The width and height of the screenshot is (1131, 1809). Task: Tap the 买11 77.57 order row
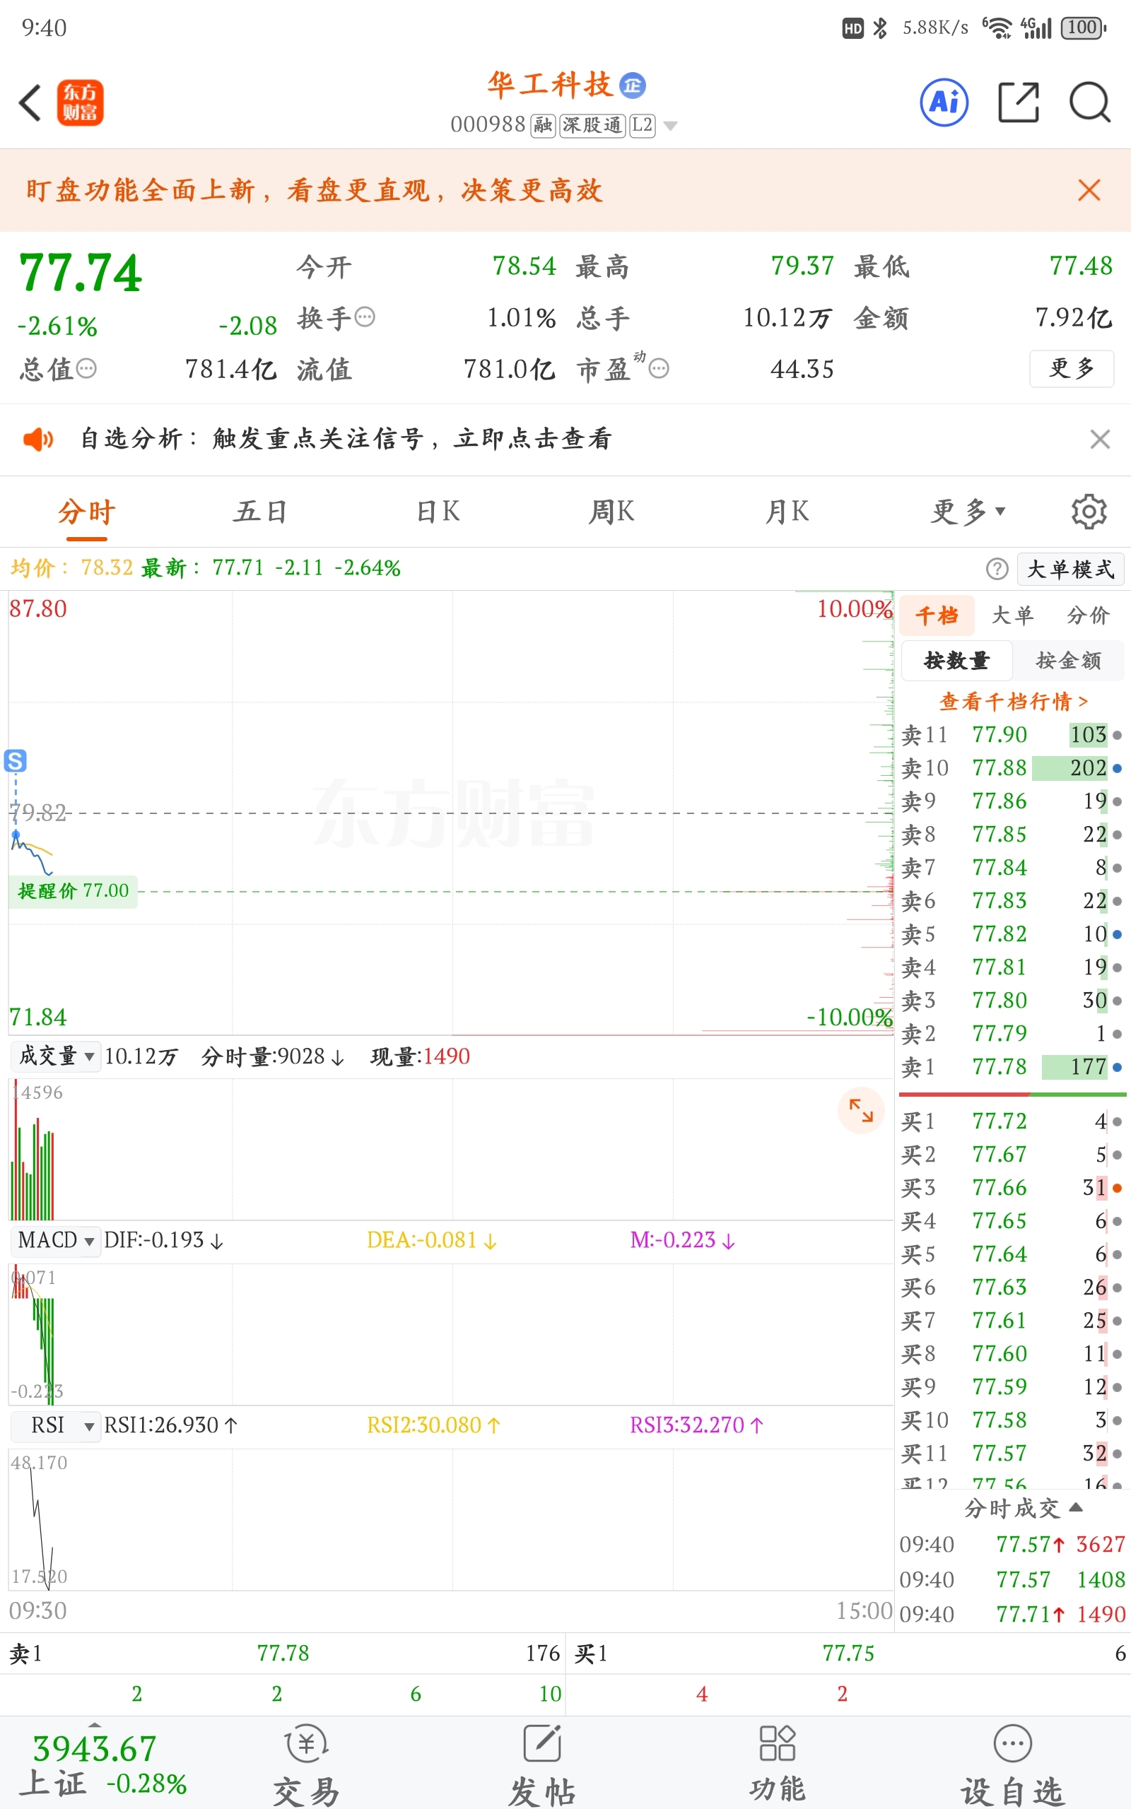(x=1012, y=1453)
